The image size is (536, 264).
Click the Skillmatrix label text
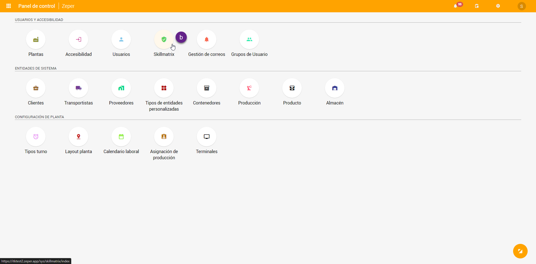pos(164,54)
